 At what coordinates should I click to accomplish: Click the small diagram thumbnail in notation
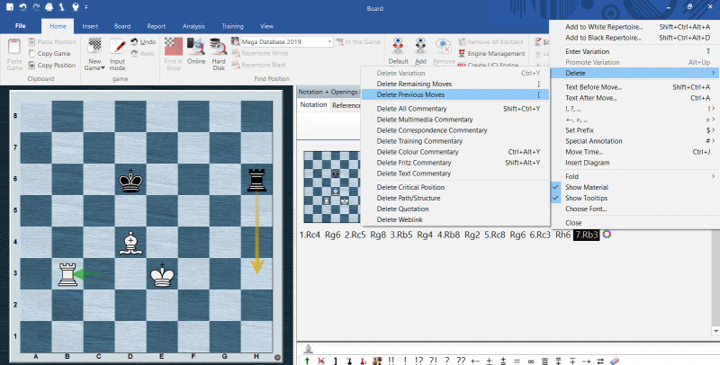[331, 187]
